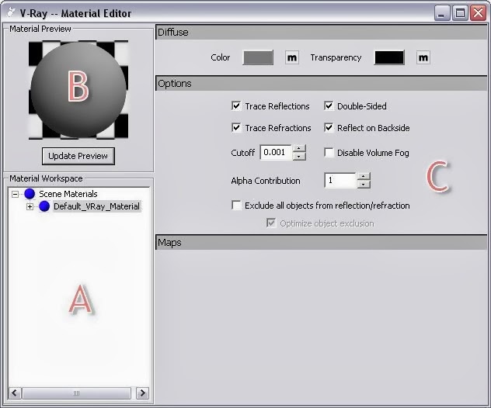Collapse the Diffuse rollout header

322,33
